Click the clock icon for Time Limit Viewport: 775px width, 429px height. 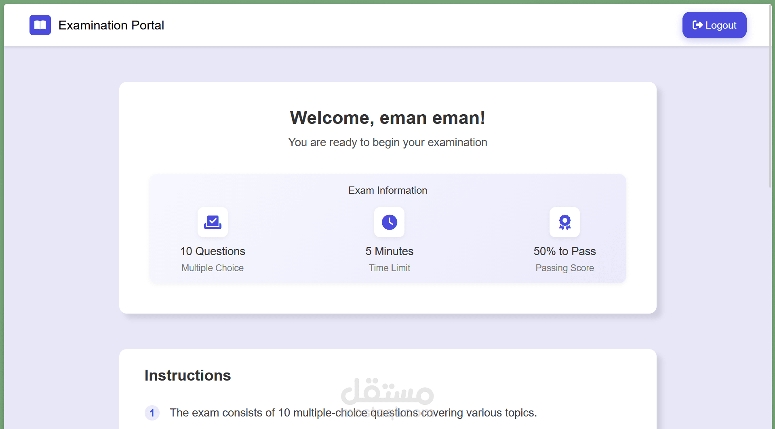(389, 222)
